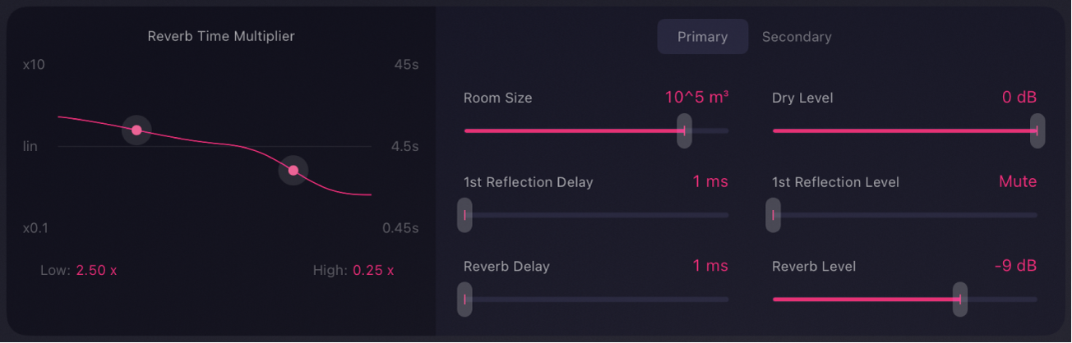Click the 1st Reflection Delay slider handle

[x=465, y=215]
